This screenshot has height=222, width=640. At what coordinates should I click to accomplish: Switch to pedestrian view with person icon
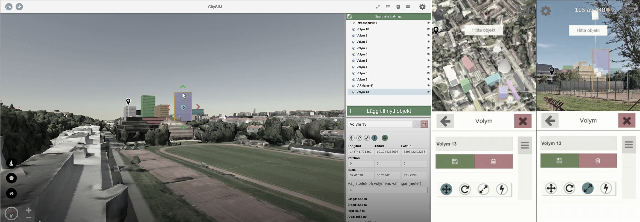coord(11,163)
